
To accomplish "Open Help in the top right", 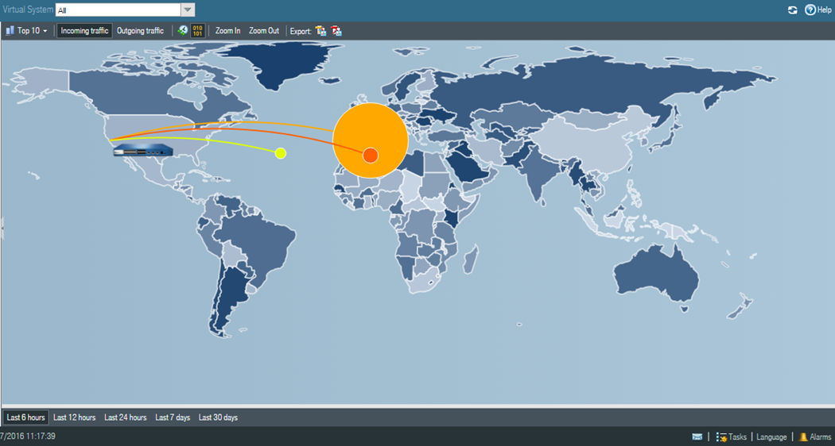I will 818,10.
